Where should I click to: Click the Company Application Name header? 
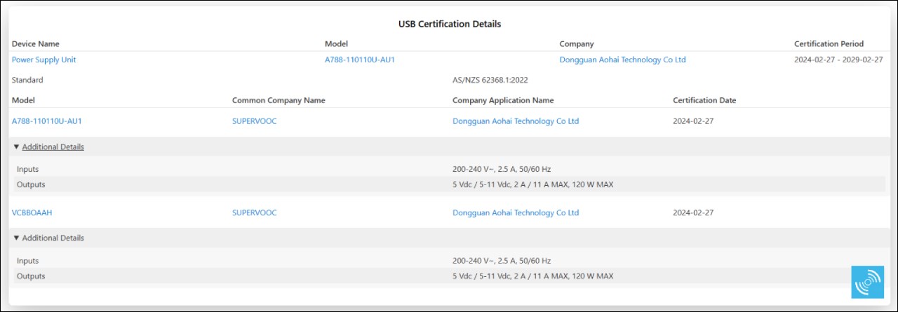point(503,100)
